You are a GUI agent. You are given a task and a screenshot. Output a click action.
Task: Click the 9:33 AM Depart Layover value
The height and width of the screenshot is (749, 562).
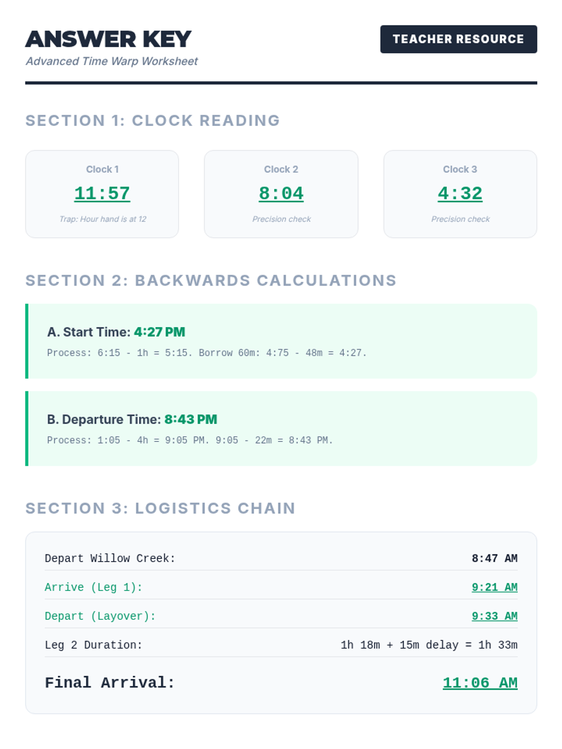(x=495, y=617)
